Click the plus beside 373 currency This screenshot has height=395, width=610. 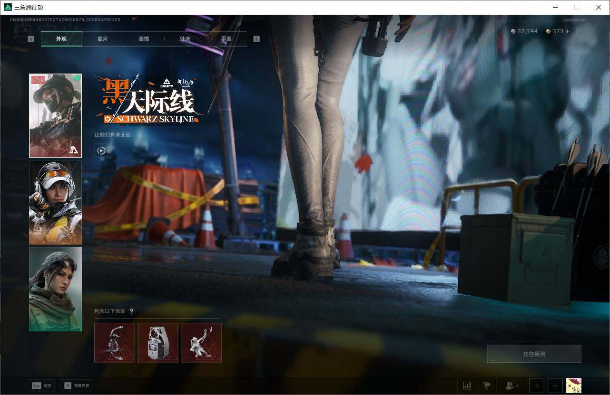coord(567,31)
